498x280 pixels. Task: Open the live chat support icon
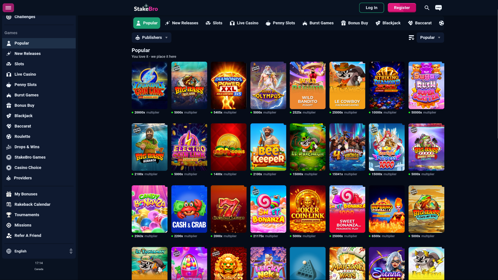click(x=438, y=8)
